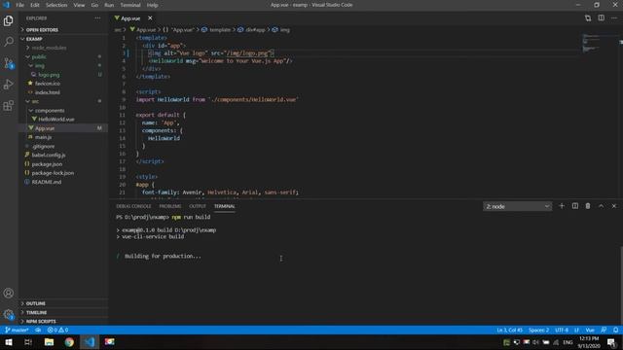Viewport: 623px width, 350px height.
Task: Open the Selection menu
Action: [x=56, y=5]
